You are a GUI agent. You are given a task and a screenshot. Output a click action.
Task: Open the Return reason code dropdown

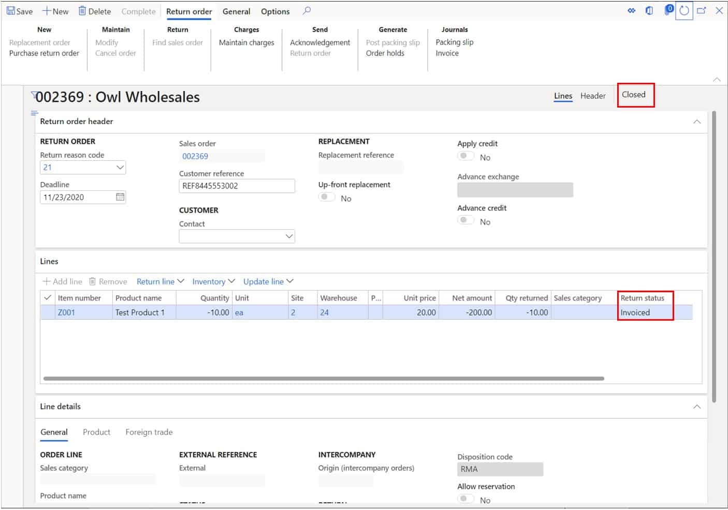(120, 167)
